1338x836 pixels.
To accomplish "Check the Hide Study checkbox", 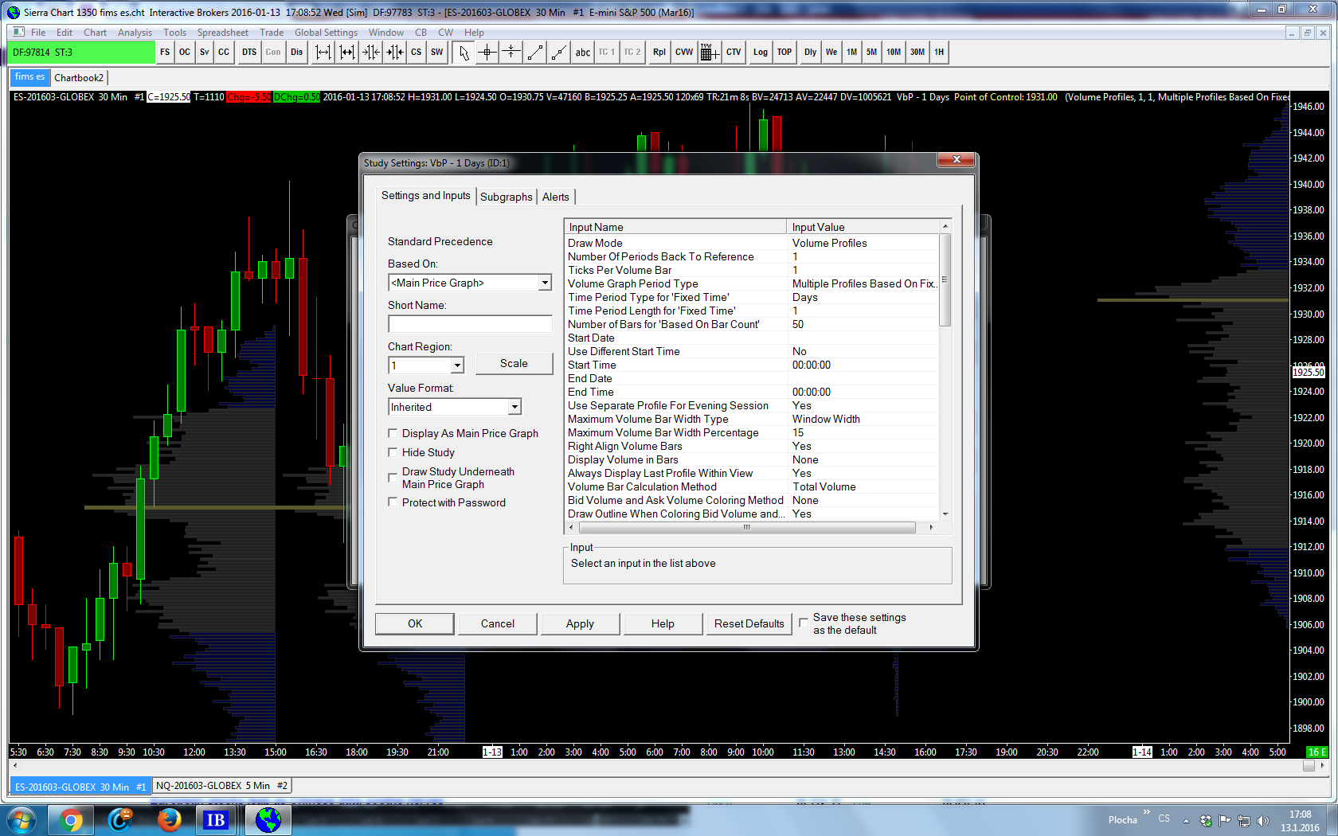I will (393, 452).
